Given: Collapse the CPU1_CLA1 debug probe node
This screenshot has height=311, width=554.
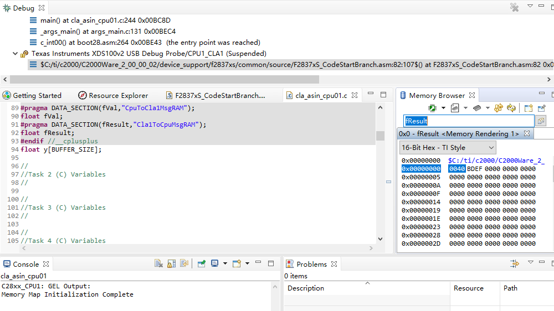Looking at the screenshot, I should point(15,54).
